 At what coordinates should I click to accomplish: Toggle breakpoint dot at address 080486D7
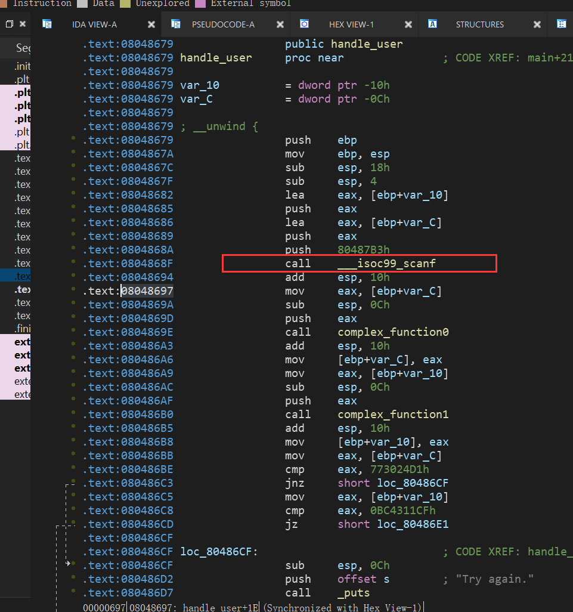(x=73, y=591)
